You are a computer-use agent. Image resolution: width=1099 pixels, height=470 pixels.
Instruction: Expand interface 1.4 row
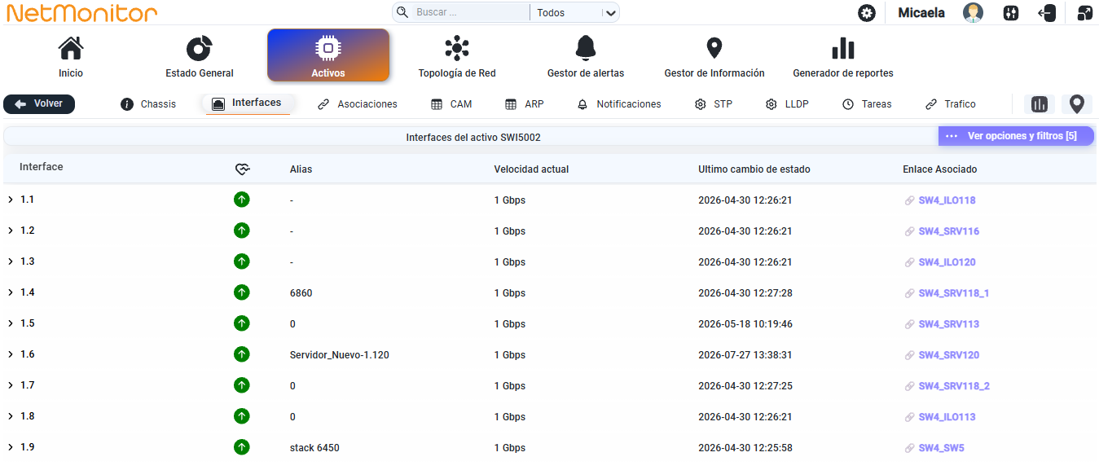[x=11, y=292]
